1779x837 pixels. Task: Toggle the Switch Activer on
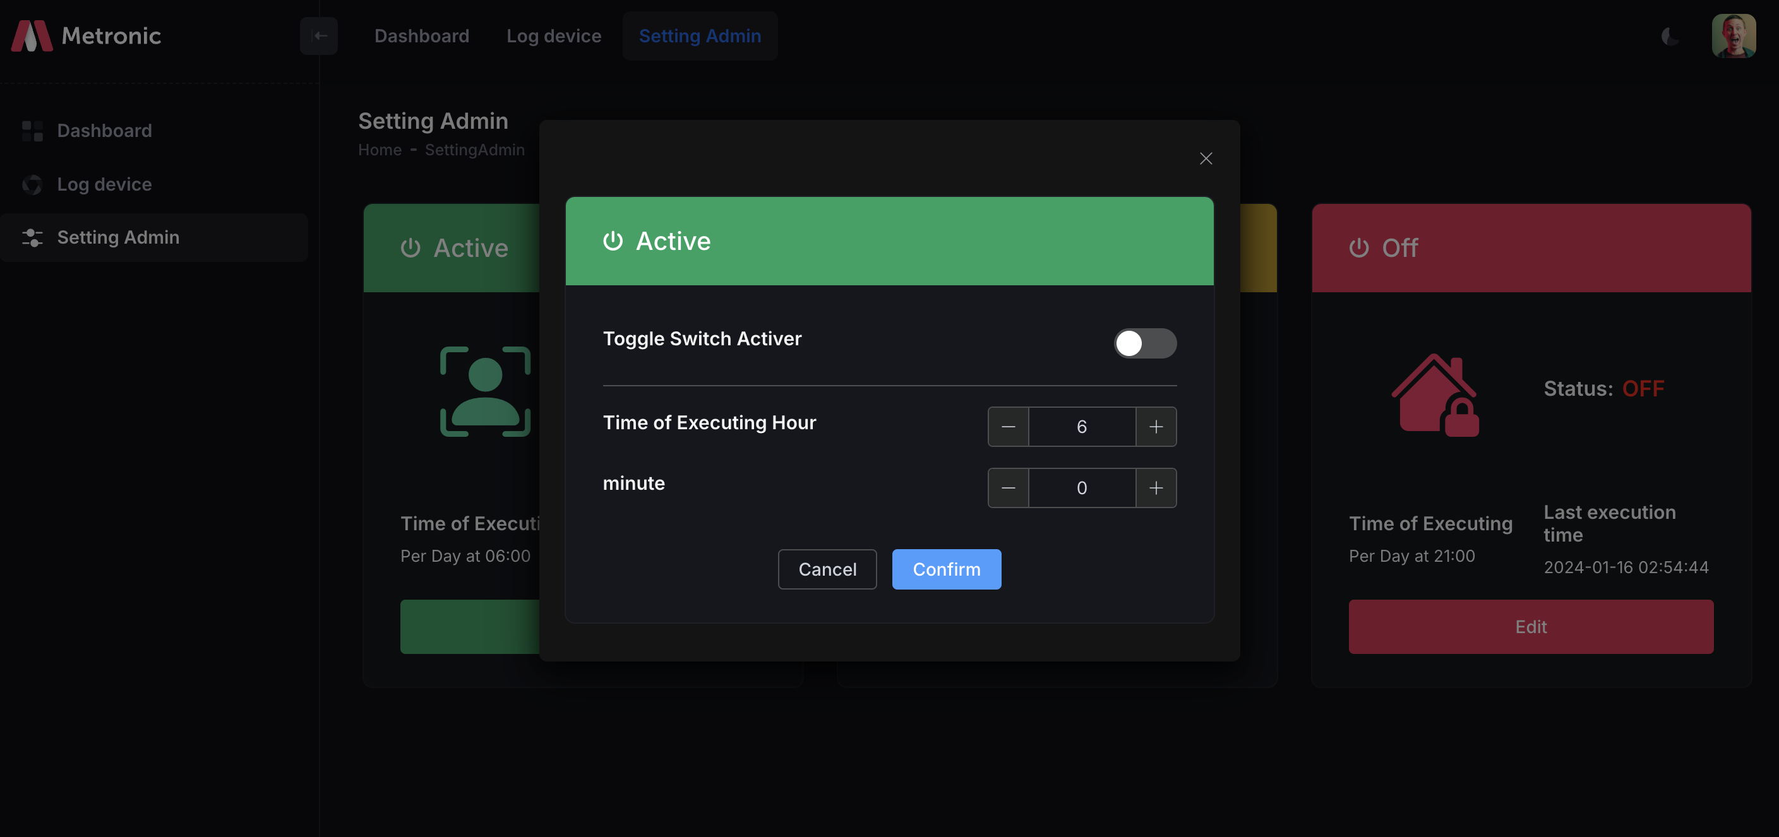coord(1144,343)
